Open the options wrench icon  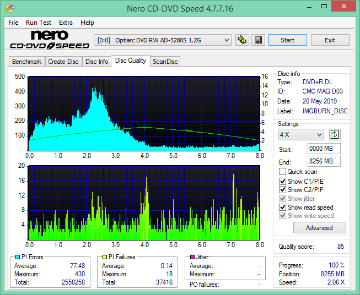click(x=242, y=40)
